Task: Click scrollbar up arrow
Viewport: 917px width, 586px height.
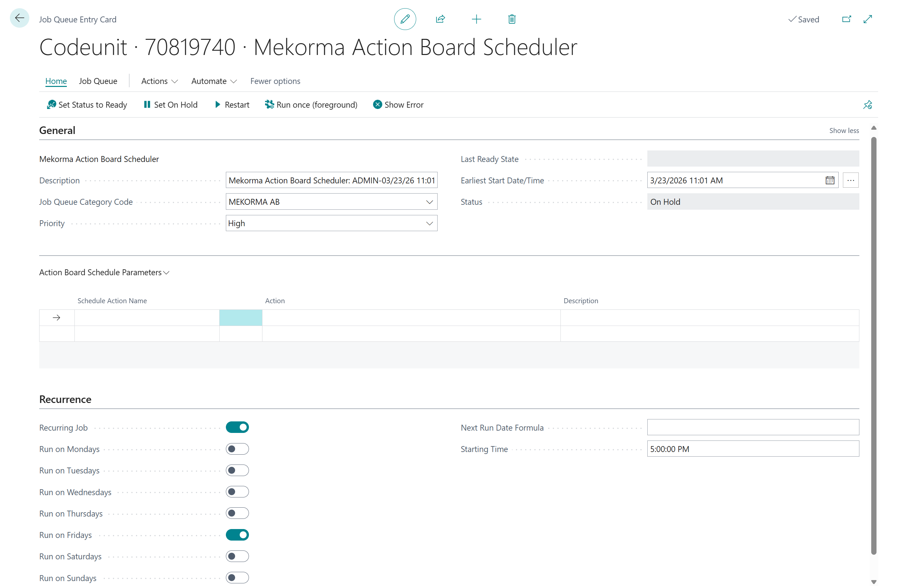Action: pos(874,128)
